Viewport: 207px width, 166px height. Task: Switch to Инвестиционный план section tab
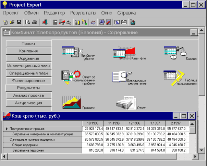[x=29, y=66]
